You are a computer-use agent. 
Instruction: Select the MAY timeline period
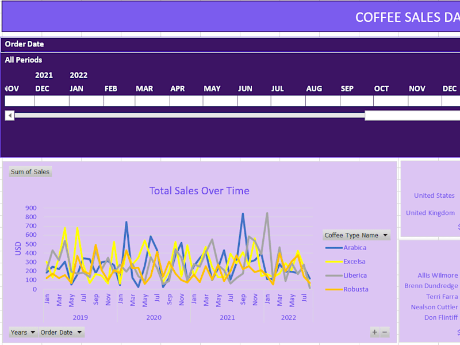coord(220,101)
